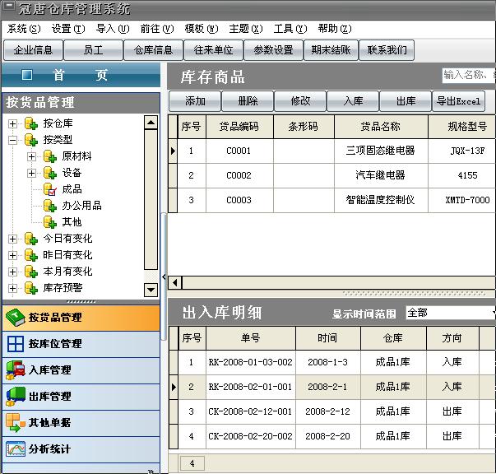Click the 企业信息 toolbar button
This screenshot has width=496, height=474.
[33, 50]
